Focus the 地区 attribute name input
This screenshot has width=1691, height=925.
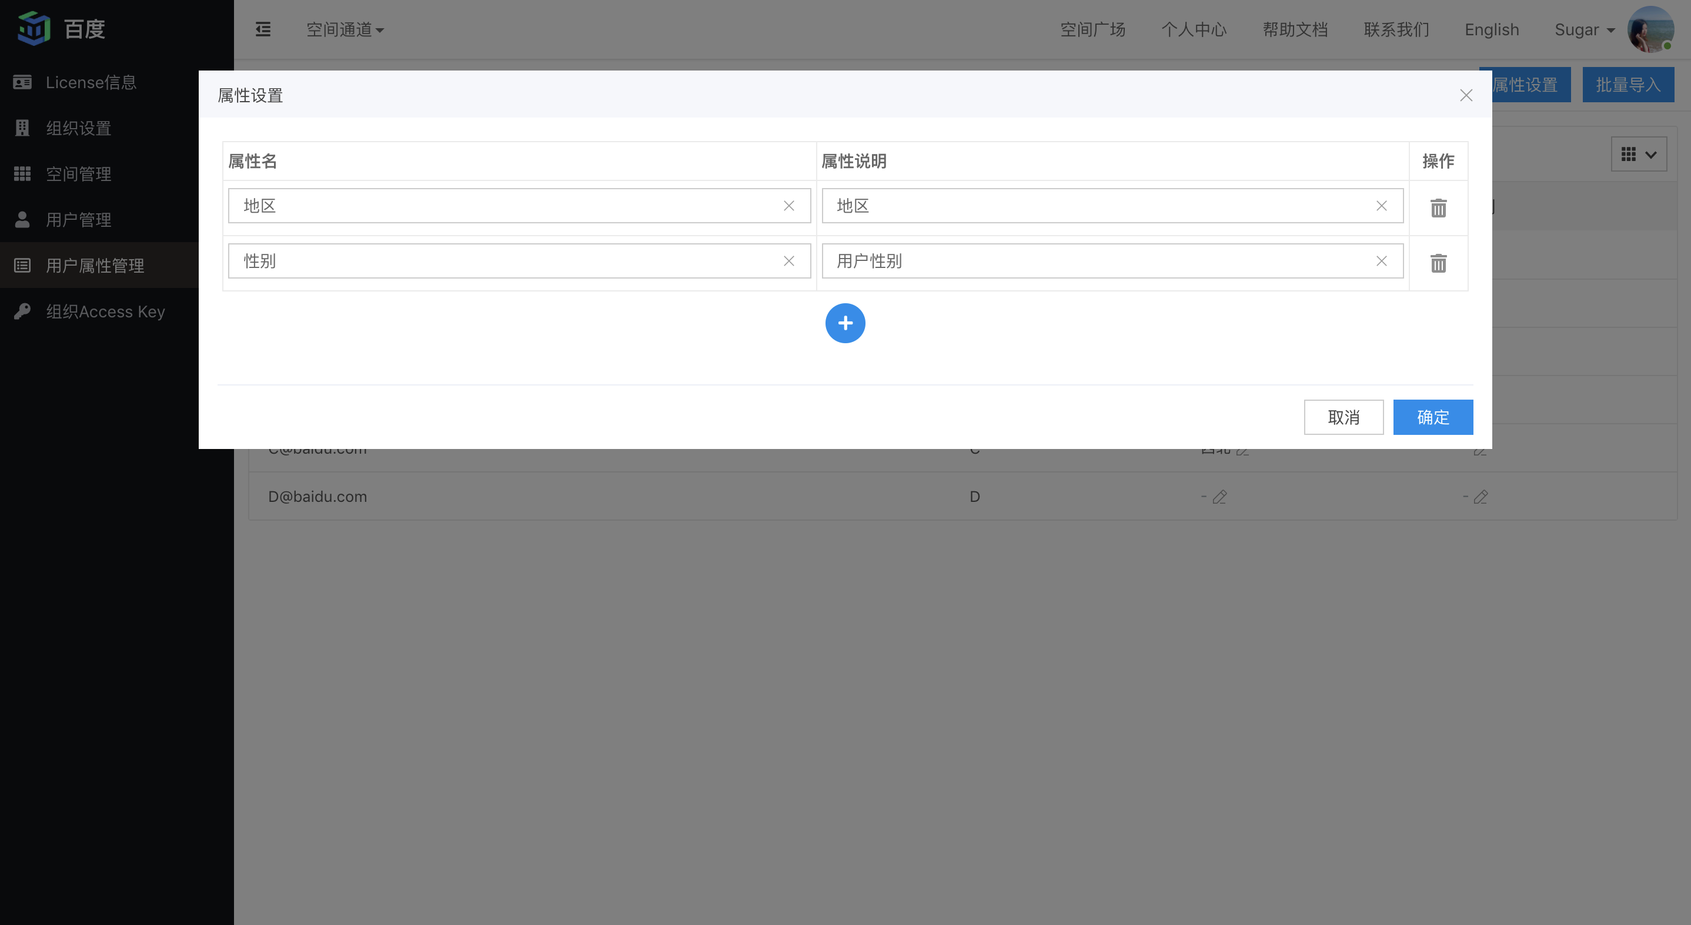point(519,206)
